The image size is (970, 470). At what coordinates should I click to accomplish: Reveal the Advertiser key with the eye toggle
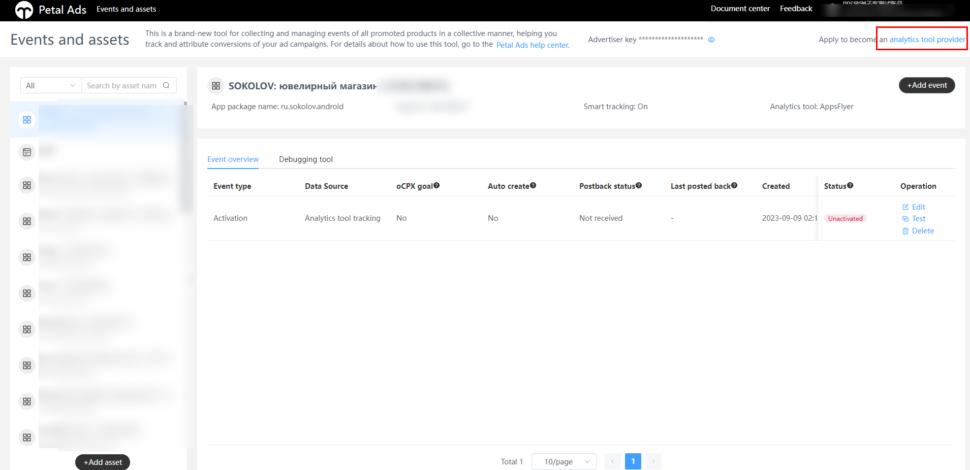(x=711, y=39)
